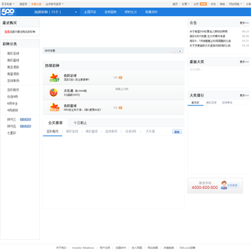Viewport: 251px width, 251px height.
Task: Click the customer service avatar icon
Action: 224,185
